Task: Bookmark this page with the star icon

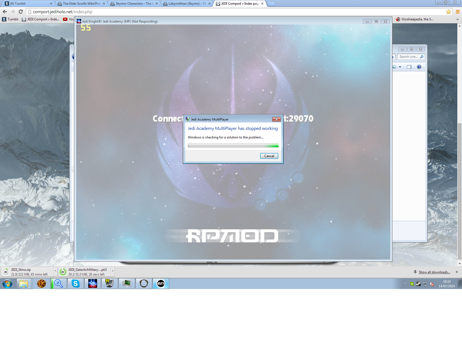Action: click(x=449, y=12)
